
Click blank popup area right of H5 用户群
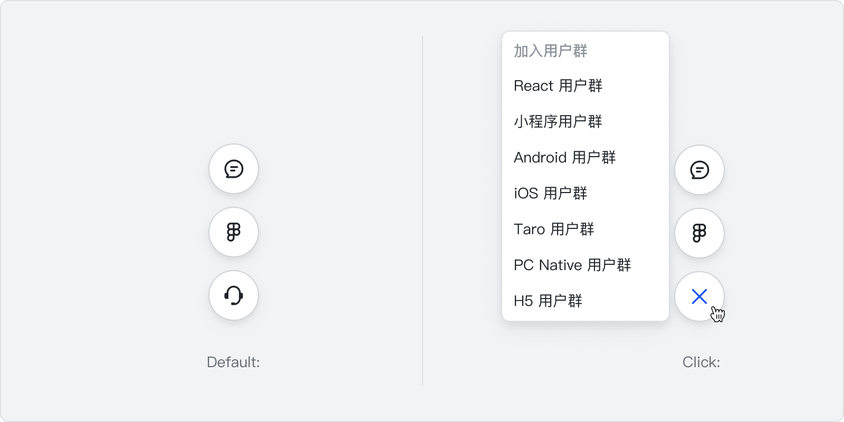(x=625, y=301)
